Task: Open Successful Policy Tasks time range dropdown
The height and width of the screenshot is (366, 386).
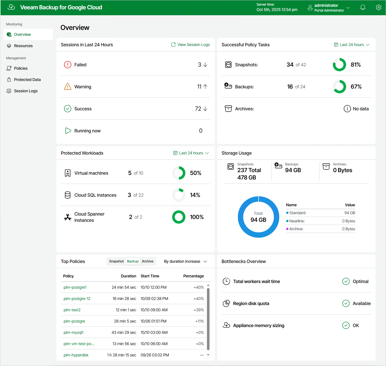Action: click(x=352, y=45)
